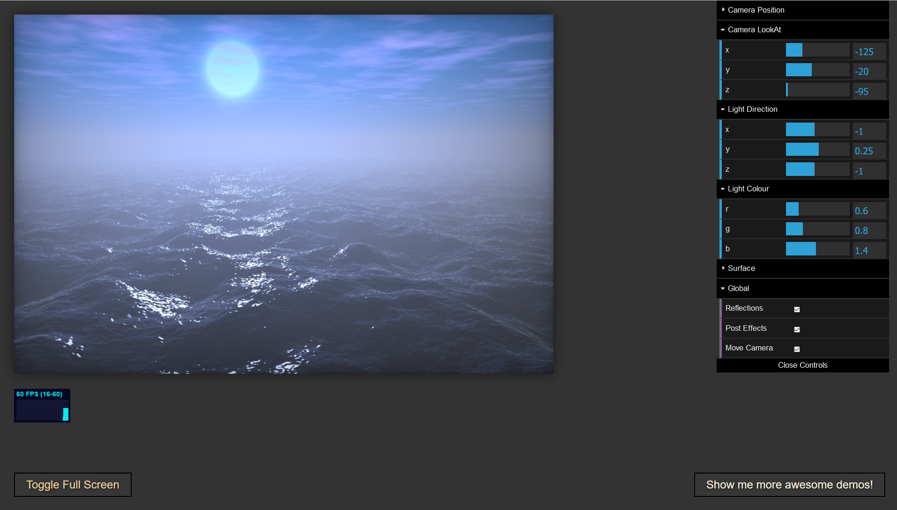Collapse the Global folder
The image size is (897, 510).
tap(802, 288)
